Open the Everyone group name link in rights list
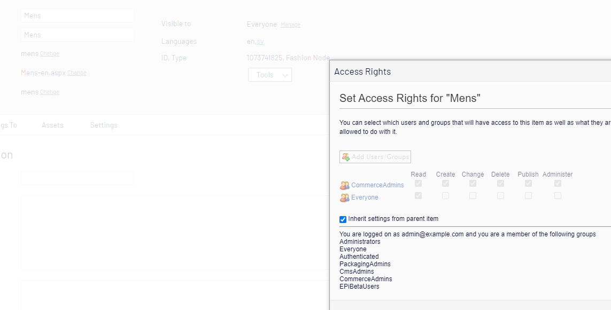This screenshot has width=611, height=310. coord(365,197)
